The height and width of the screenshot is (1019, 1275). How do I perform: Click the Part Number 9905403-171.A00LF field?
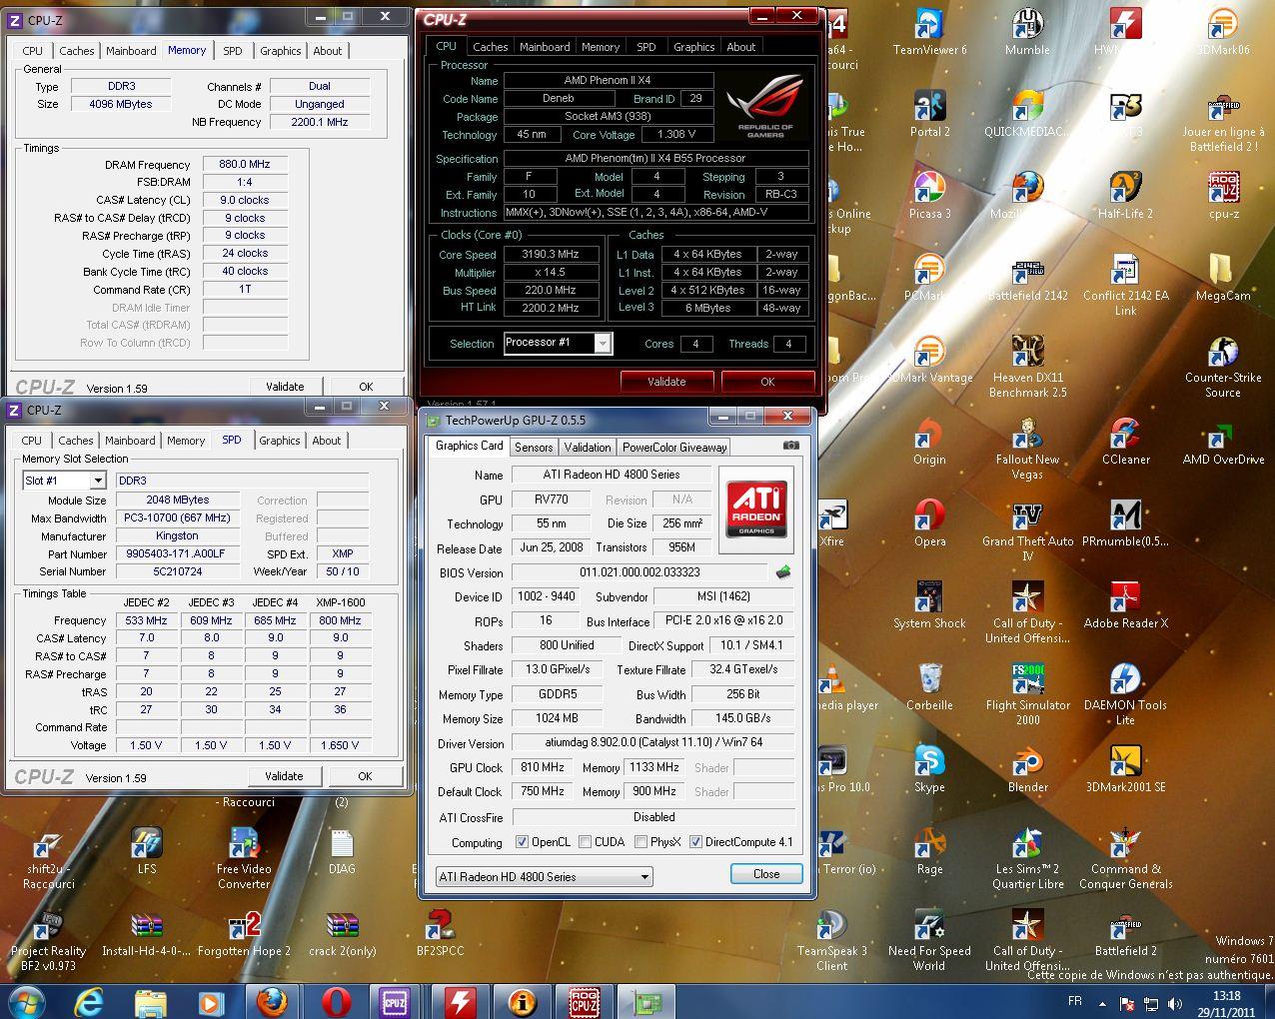[x=177, y=553]
